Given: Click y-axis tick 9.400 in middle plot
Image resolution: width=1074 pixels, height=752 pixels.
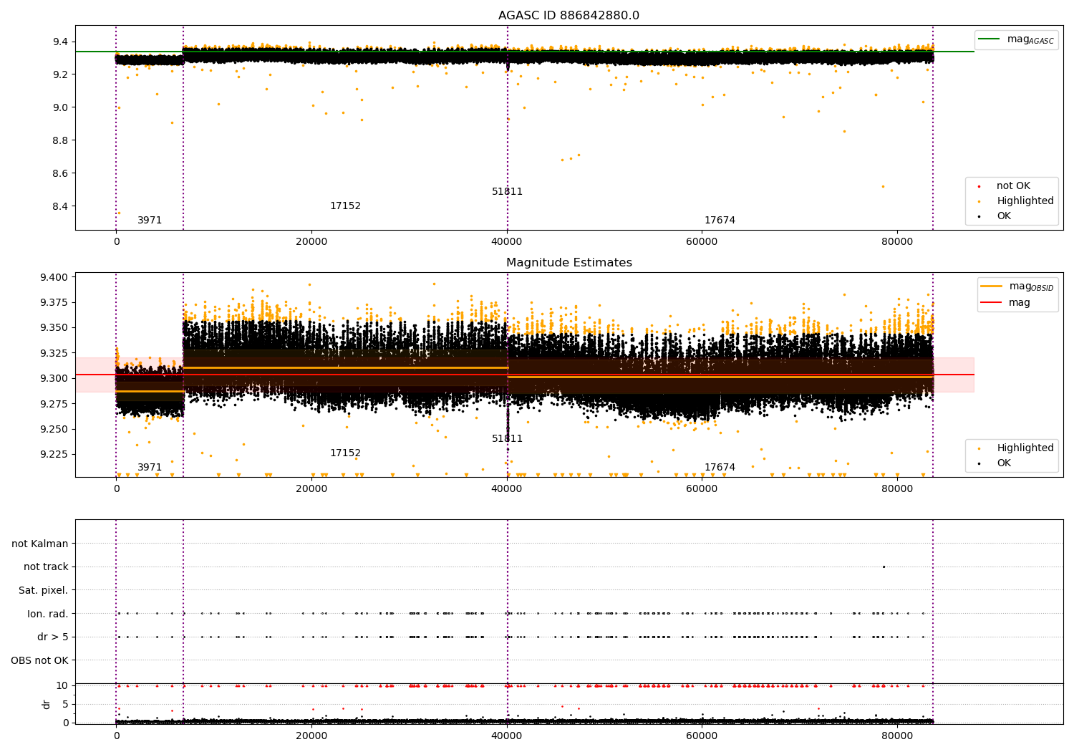Looking at the screenshot, I should point(53,278).
